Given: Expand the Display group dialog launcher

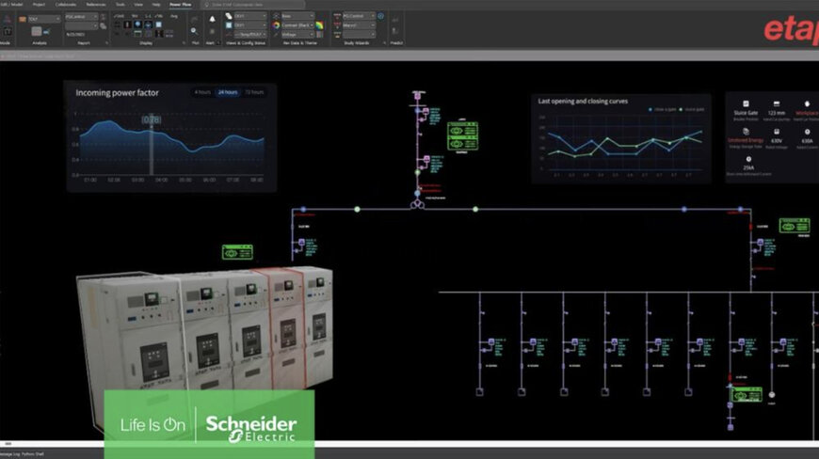Looking at the screenshot, I should pyautogui.click(x=184, y=42).
